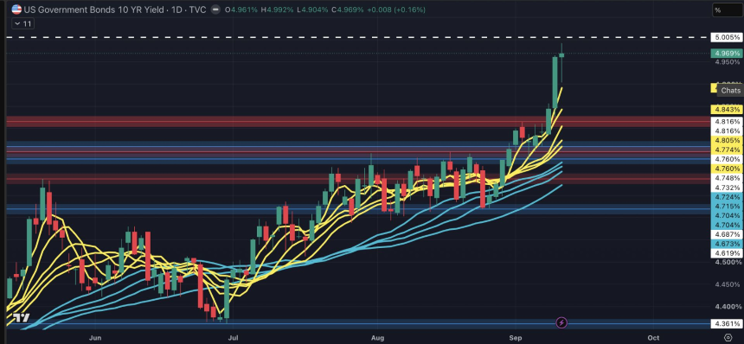
Task: Click the blue 4.724% price label
Action: click(x=727, y=197)
